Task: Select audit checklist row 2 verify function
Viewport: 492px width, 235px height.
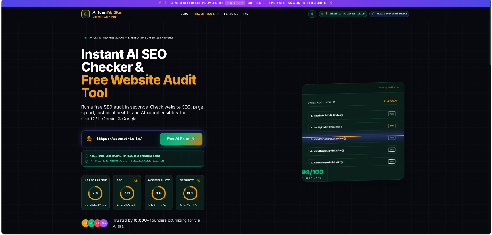Action: click(x=326, y=127)
